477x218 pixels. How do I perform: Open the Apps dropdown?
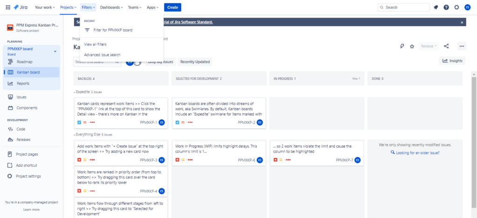(153, 7)
